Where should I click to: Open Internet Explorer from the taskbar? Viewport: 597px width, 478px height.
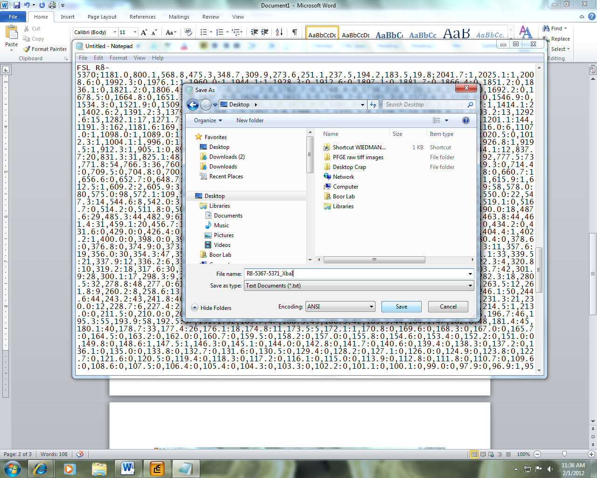(40, 468)
